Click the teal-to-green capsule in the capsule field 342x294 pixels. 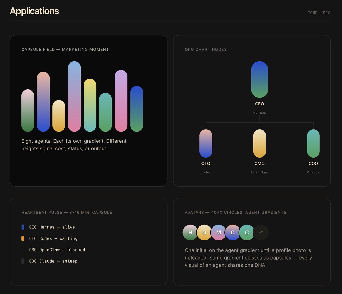(x=105, y=112)
